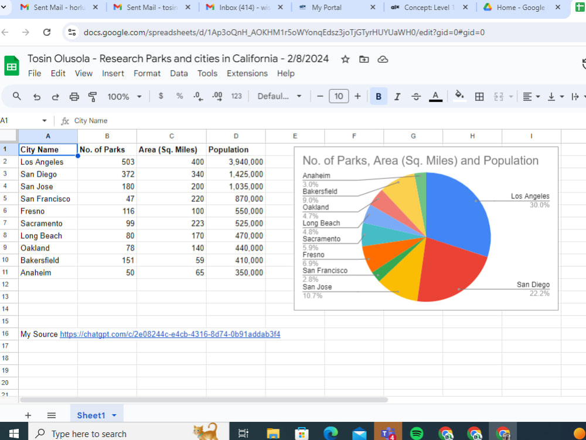Increase decimal places icon
586x440 pixels.
coord(217,96)
